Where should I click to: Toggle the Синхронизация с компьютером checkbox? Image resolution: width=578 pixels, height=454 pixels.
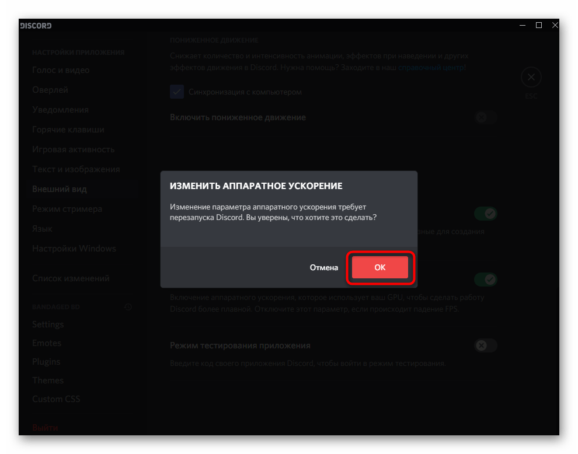point(177,92)
